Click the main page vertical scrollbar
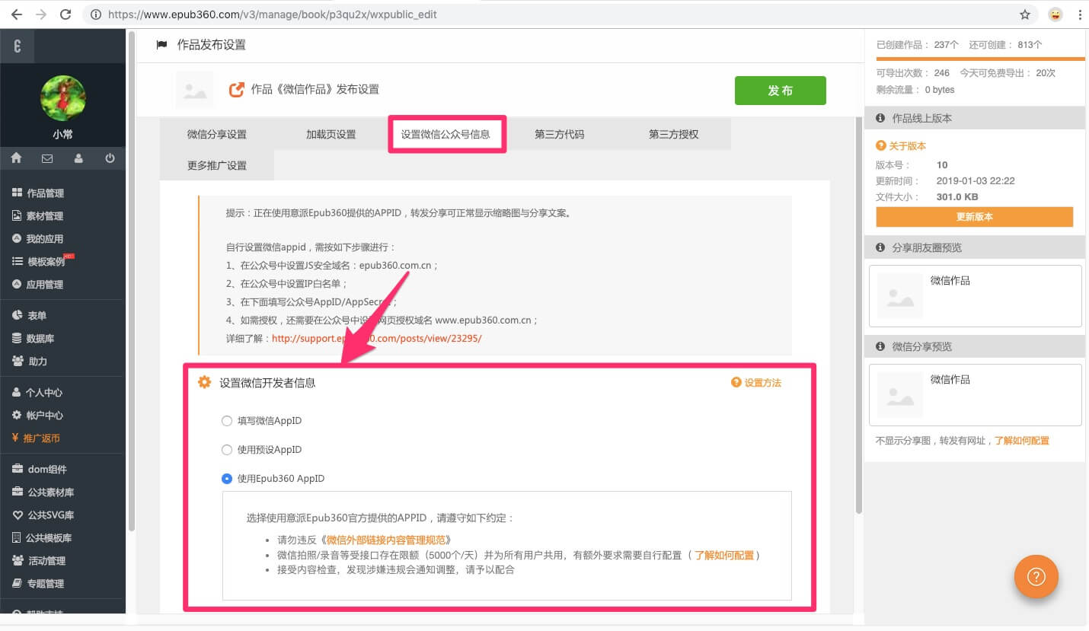The width and height of the screenshot is (1089, 631). coord(859,304)
